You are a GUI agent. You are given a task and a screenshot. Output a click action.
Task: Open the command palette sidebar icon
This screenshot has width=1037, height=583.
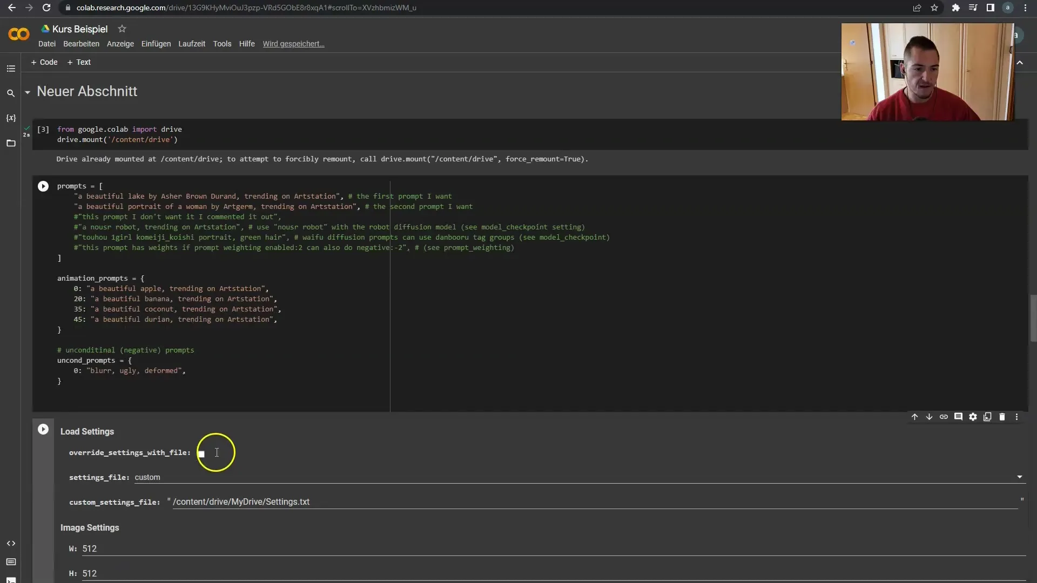[x=11, y=562]
